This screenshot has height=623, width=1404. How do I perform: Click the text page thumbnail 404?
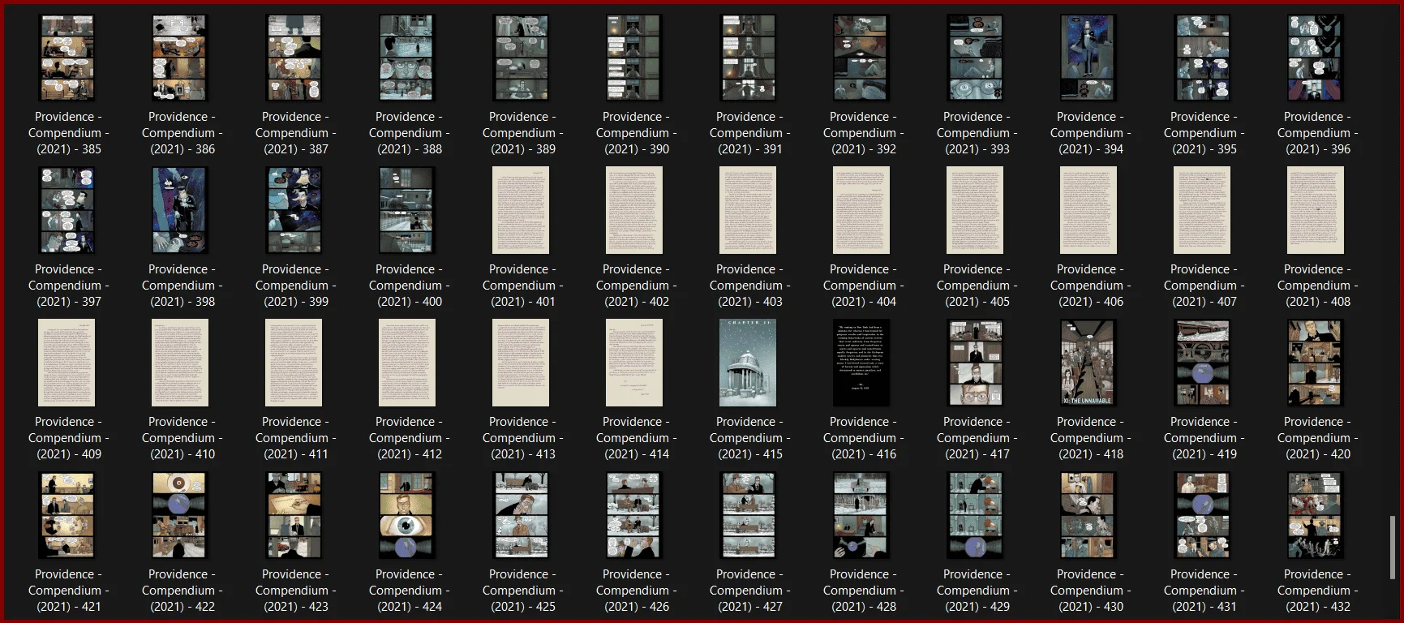pyautogui.click(x=861, y=210)
